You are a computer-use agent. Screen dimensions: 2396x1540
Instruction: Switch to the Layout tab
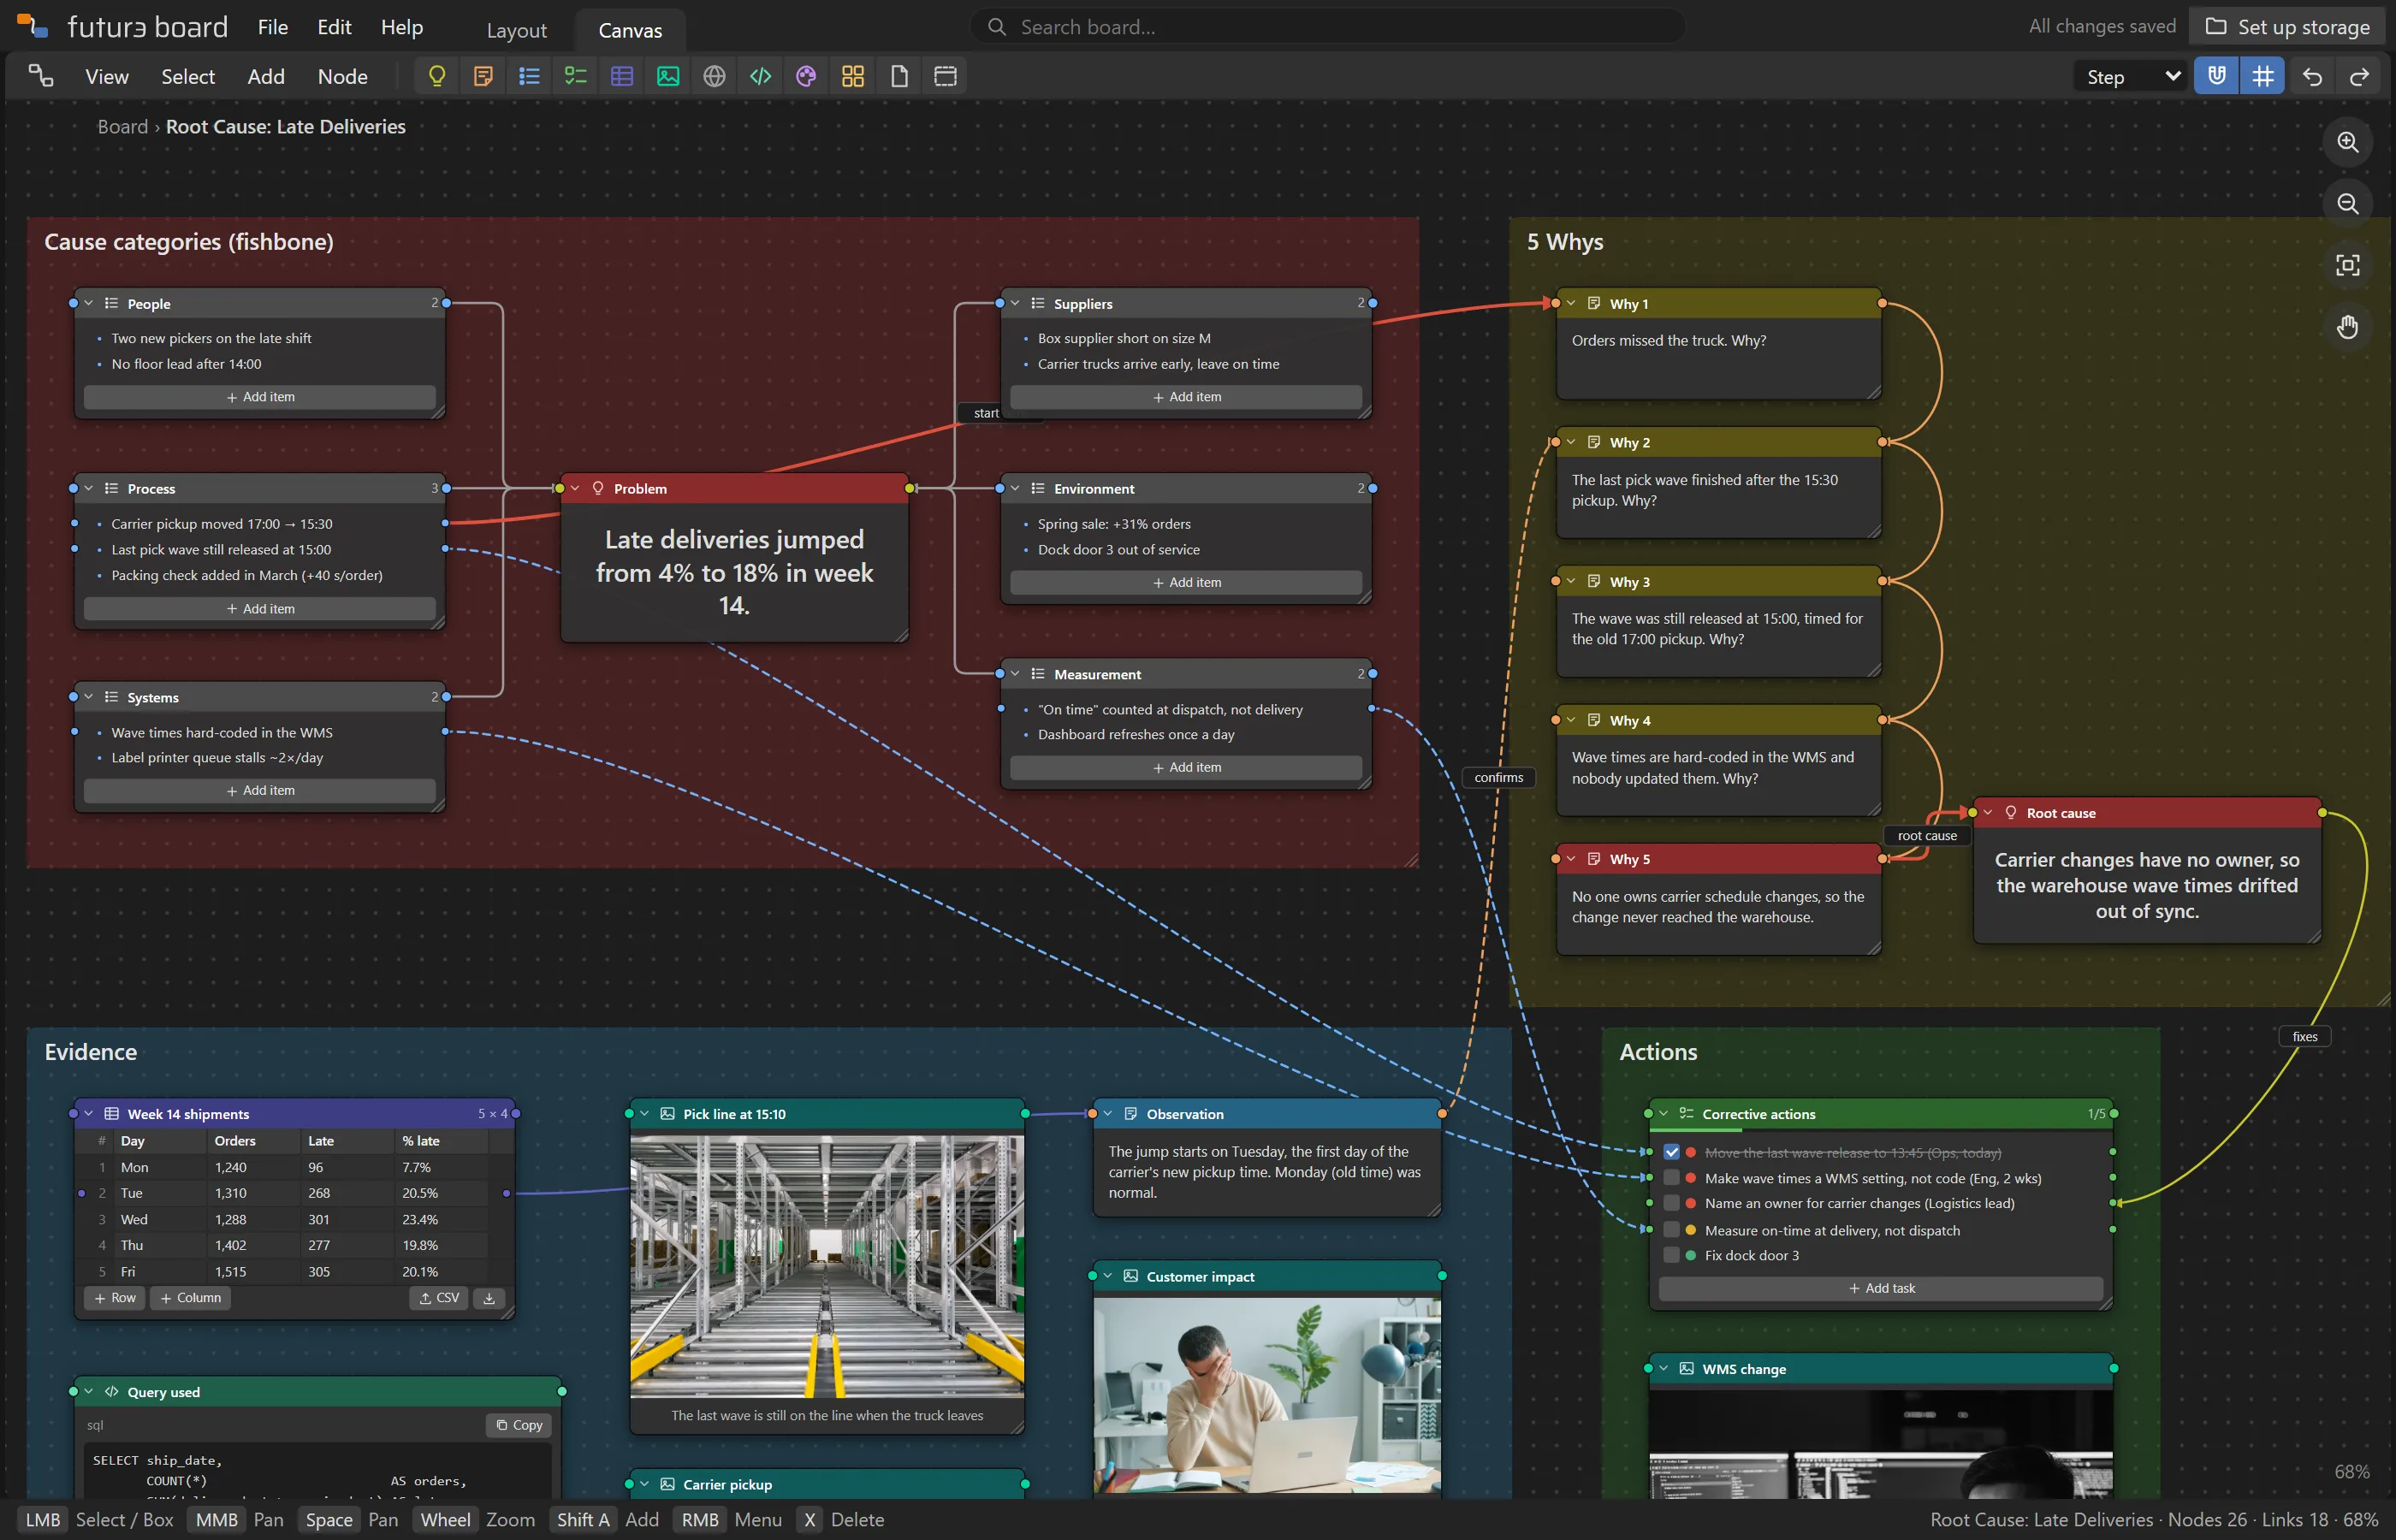click(x=516, y=31)
